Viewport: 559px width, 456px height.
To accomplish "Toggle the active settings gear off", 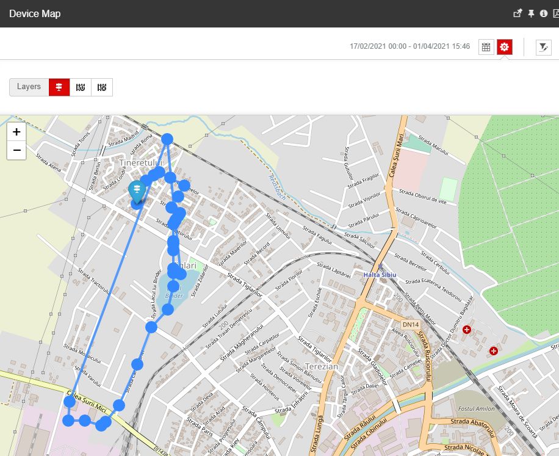I will pyautogui.click(x=504, y=47).
